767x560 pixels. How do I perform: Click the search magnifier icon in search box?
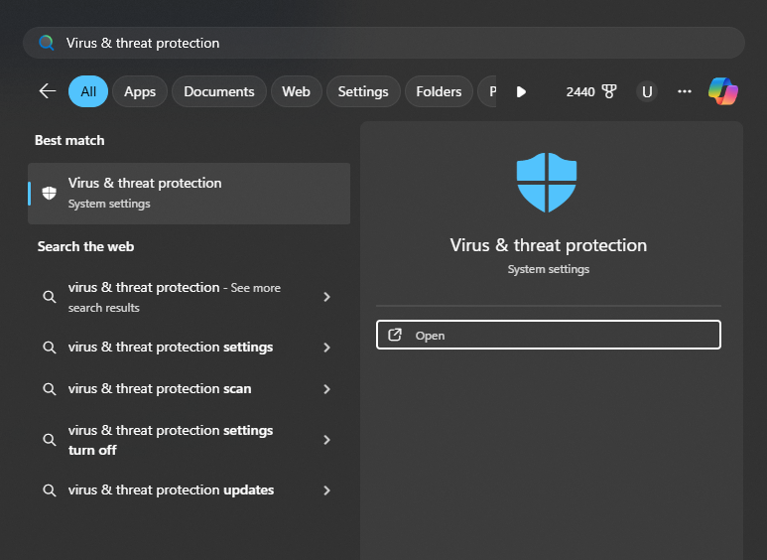tap(46, 43)
